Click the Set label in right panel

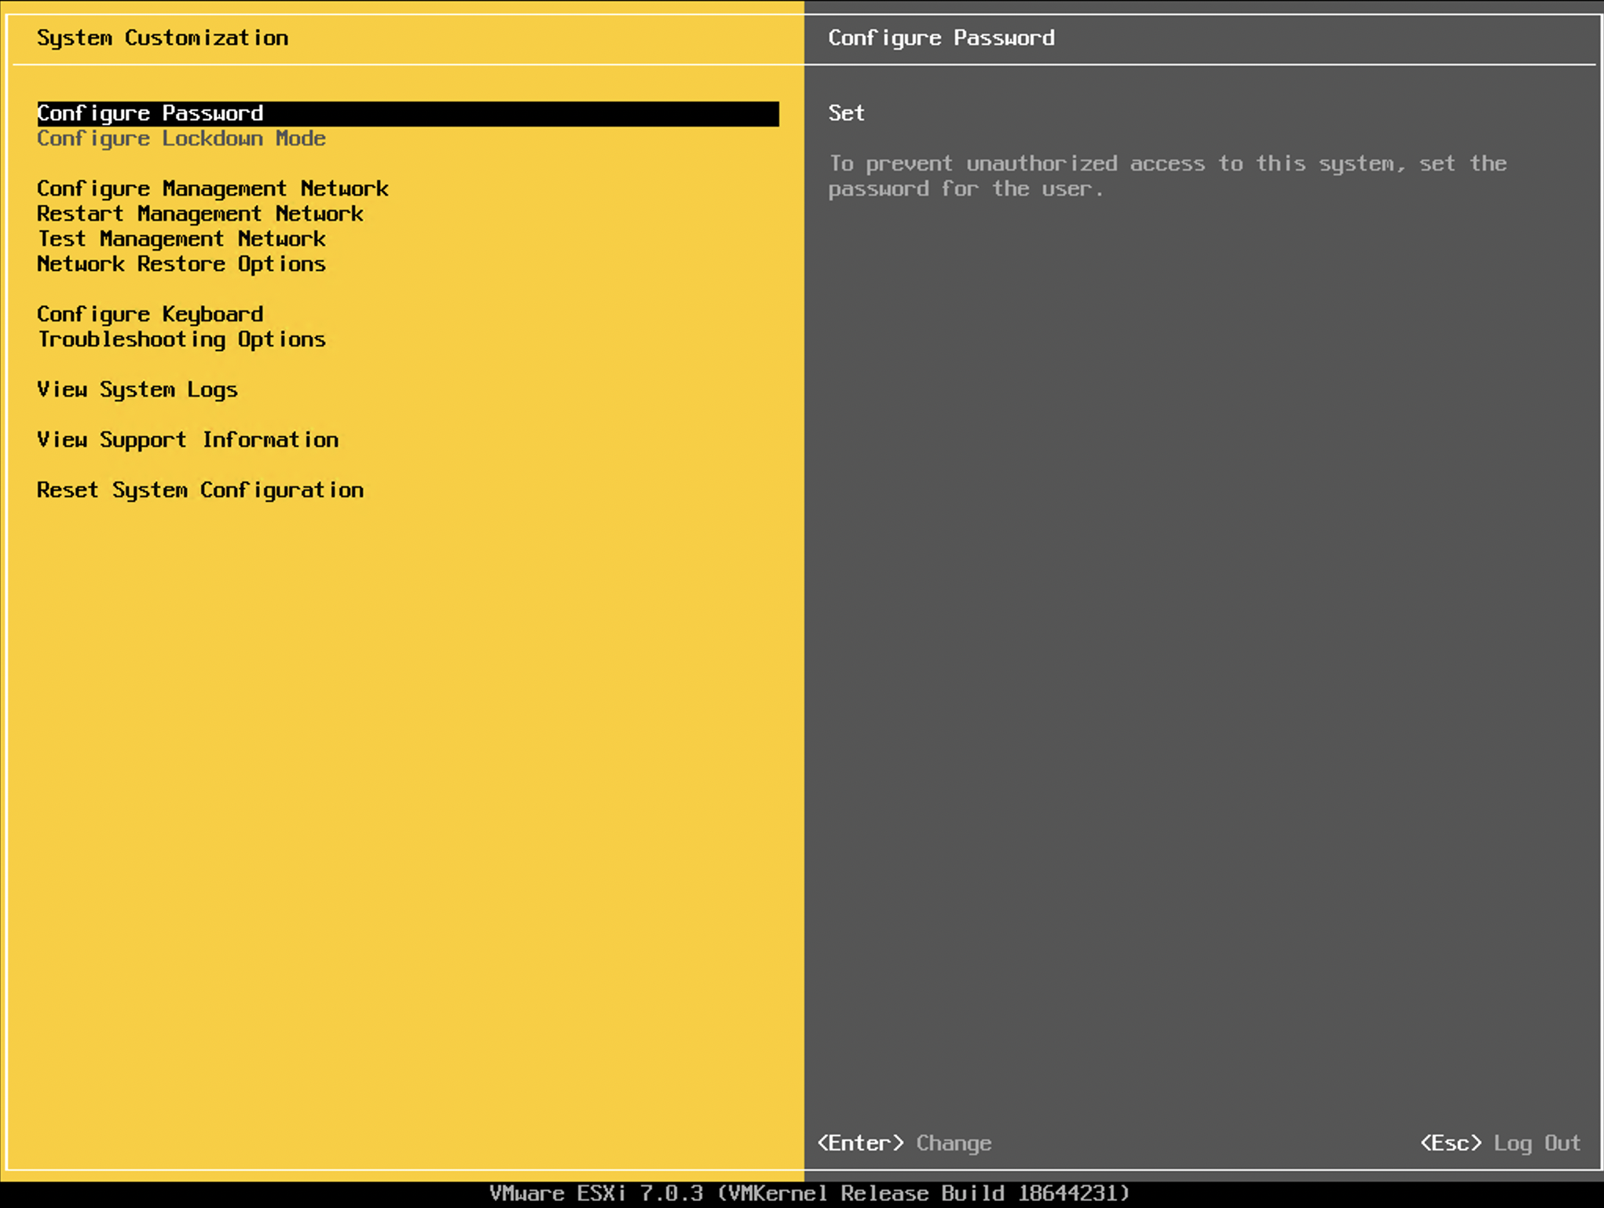pyautogui.click(x=845, y=113)
